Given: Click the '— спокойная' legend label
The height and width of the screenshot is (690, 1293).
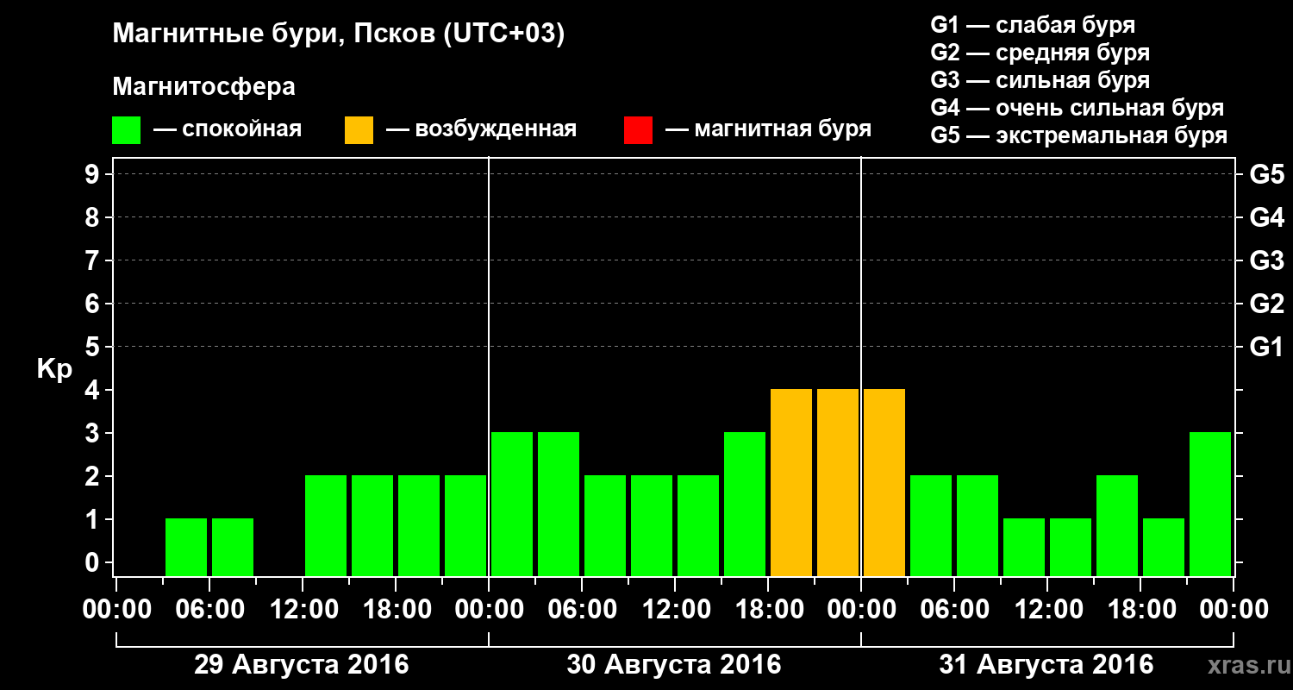Looking at the screenshot, I should pyautogui.click(x=228, y=130).
